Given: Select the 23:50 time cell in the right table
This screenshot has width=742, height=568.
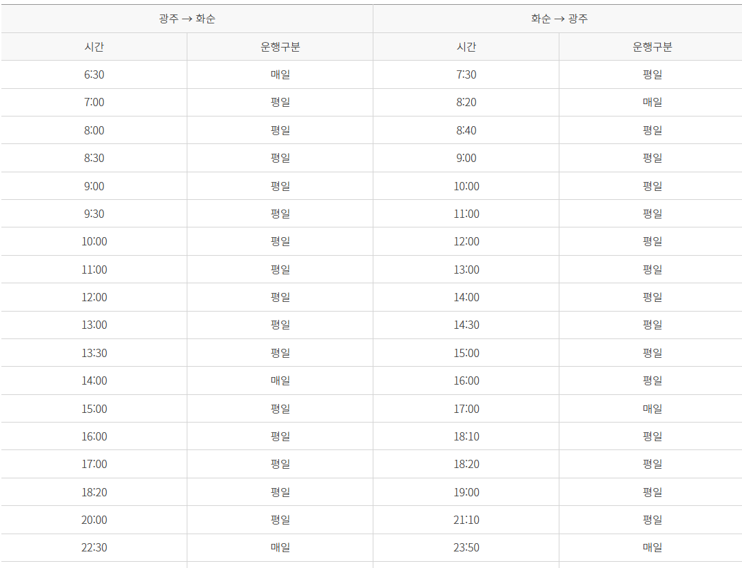Looking at the screenshot, I should click(x=465, y=547).
